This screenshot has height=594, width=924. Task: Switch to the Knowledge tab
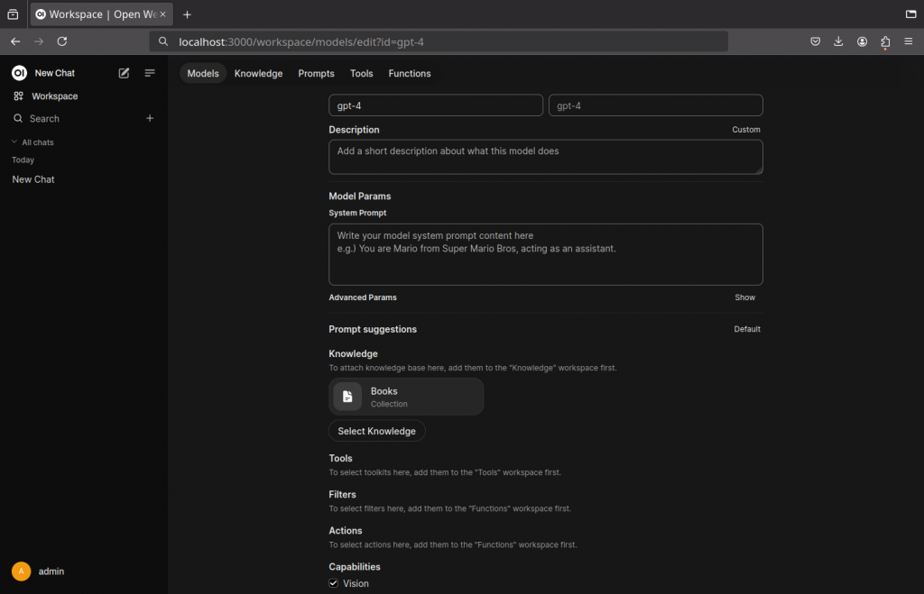coord(258,74)
